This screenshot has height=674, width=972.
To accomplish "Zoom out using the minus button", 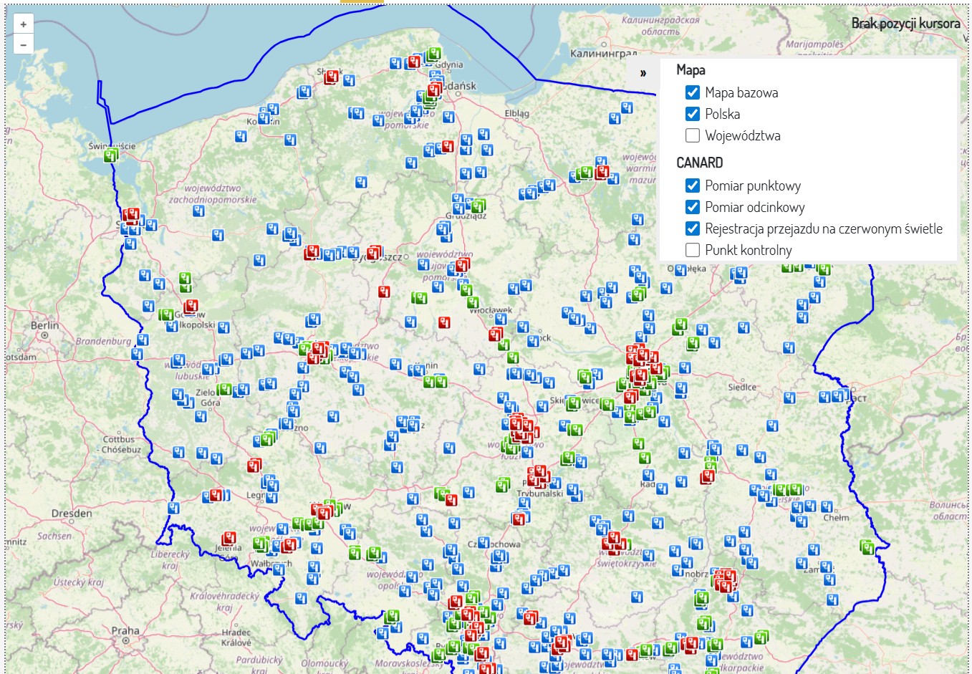I will [23, 44].
